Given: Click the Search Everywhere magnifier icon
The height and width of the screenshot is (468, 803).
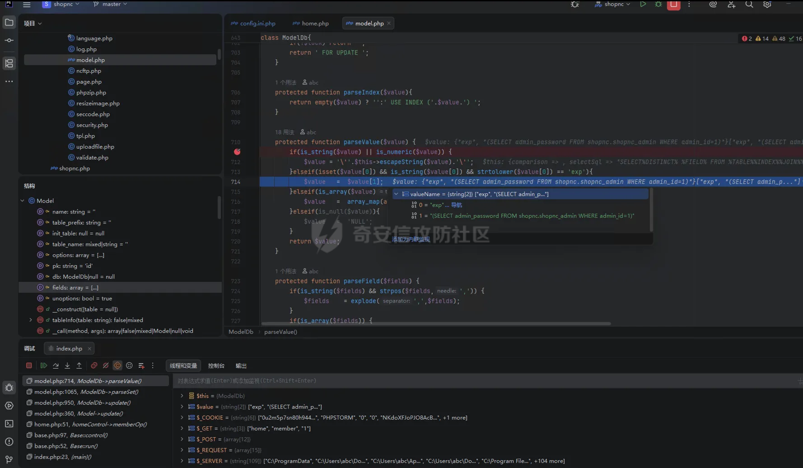Looking at the screenshot, I should tap(749, 5).
